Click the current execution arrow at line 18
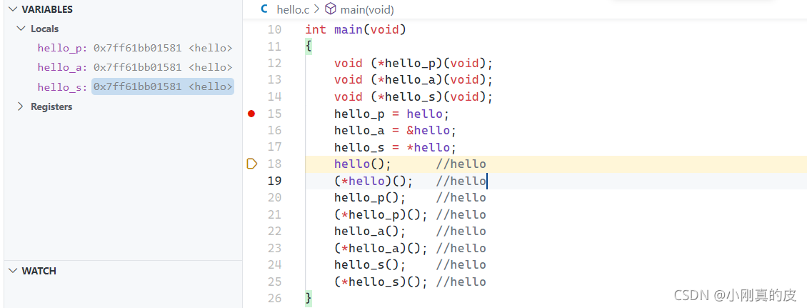Image resolution: width=807 pixels, height=308 pixels. tap(251, 164)
